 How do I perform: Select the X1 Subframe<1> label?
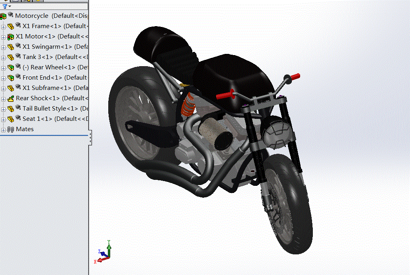[47, 88]
